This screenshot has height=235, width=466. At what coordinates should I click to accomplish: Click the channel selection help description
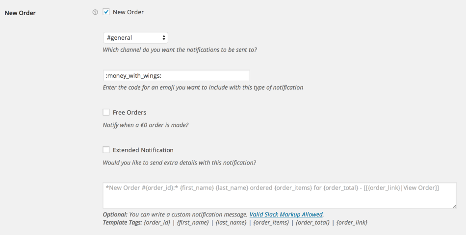point(180,50)
